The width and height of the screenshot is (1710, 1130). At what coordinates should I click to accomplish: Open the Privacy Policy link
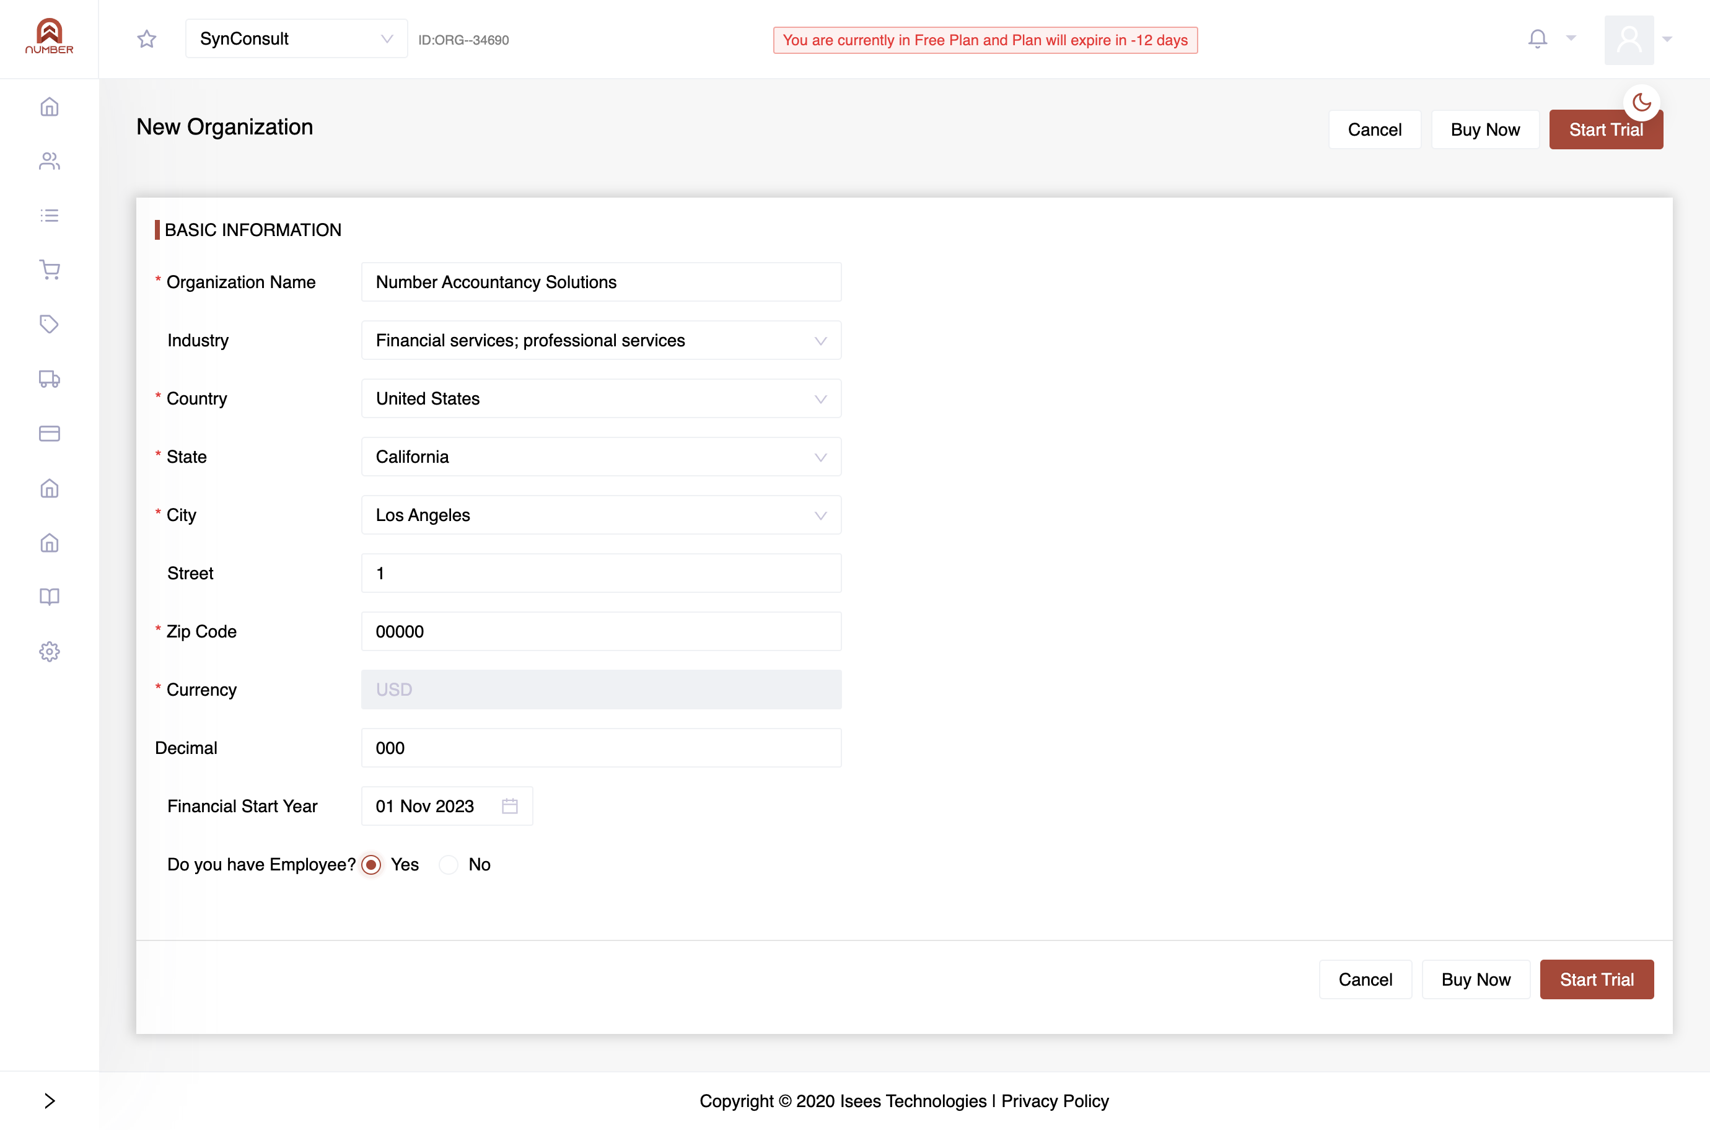1055,1101
